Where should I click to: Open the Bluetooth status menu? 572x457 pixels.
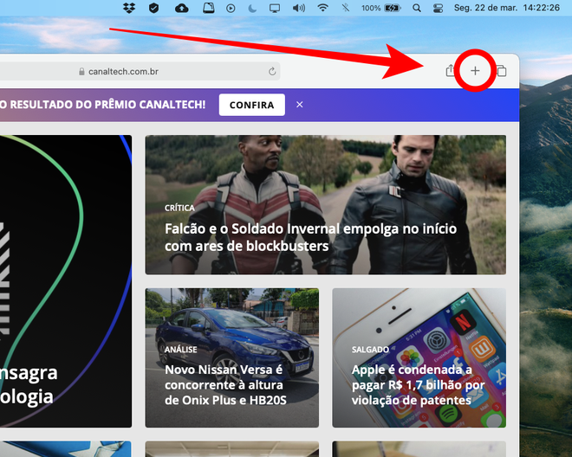click(345, 8)
